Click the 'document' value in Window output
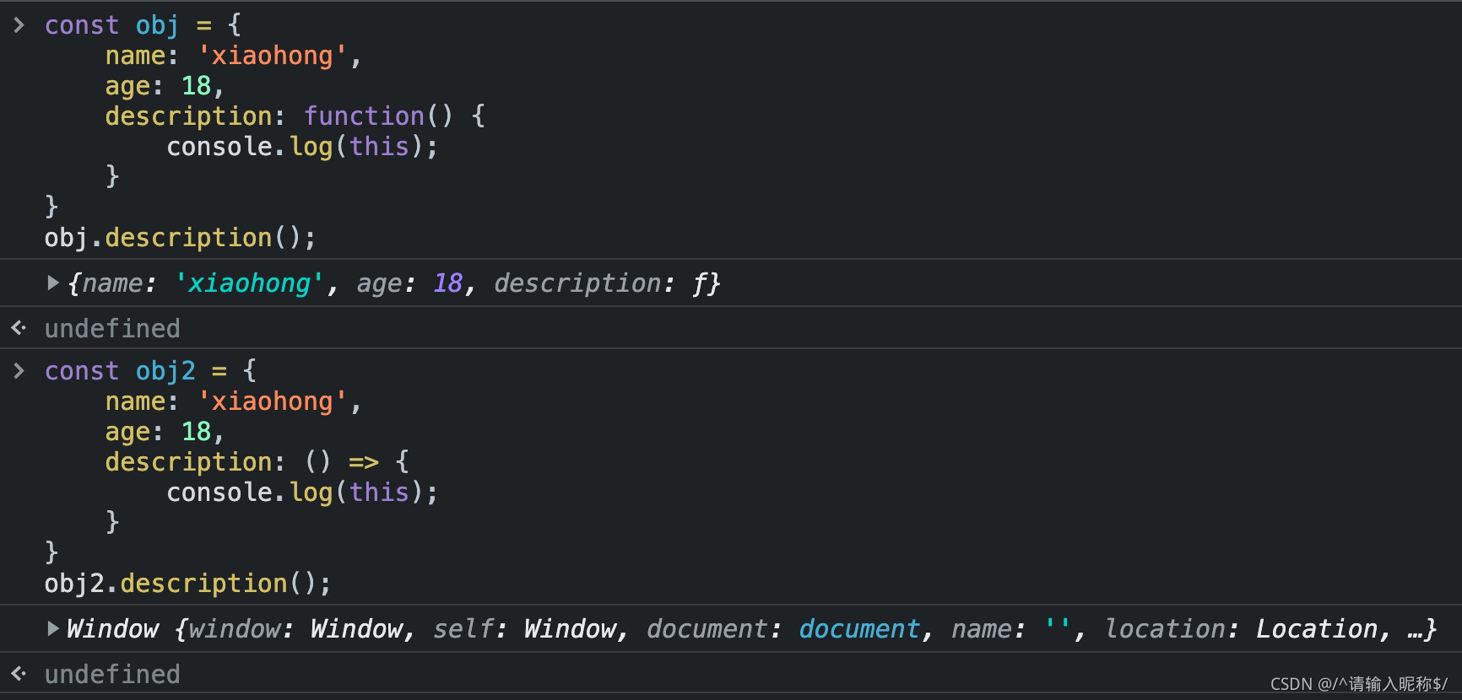This screenshot has width=1462, height=700. [x=859, y=629]
